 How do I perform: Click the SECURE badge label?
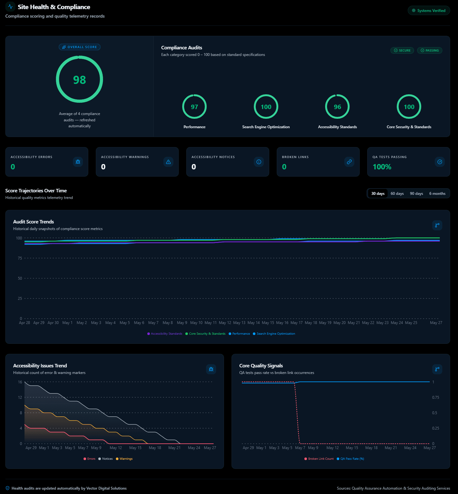point(405,50)
